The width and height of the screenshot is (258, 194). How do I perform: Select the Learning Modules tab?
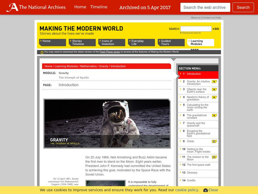coord(201,42)
